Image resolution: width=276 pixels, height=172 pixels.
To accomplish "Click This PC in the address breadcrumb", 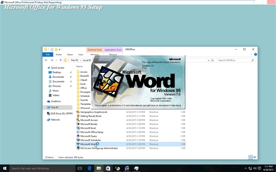I will [75, 60].
